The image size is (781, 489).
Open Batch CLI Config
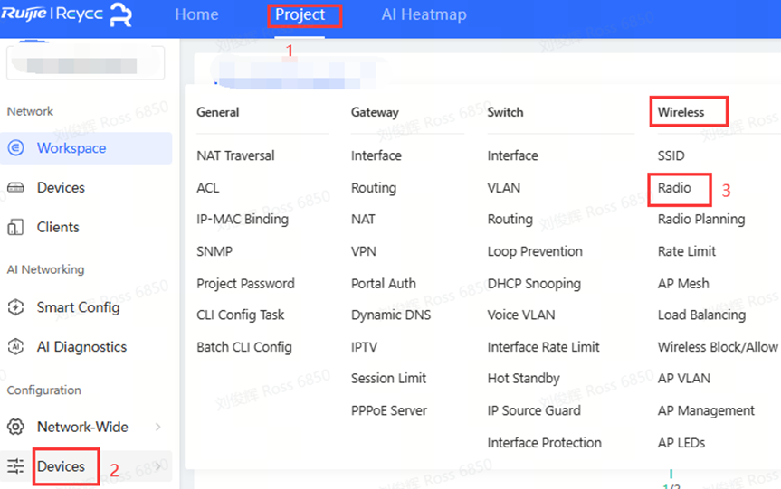244,347
